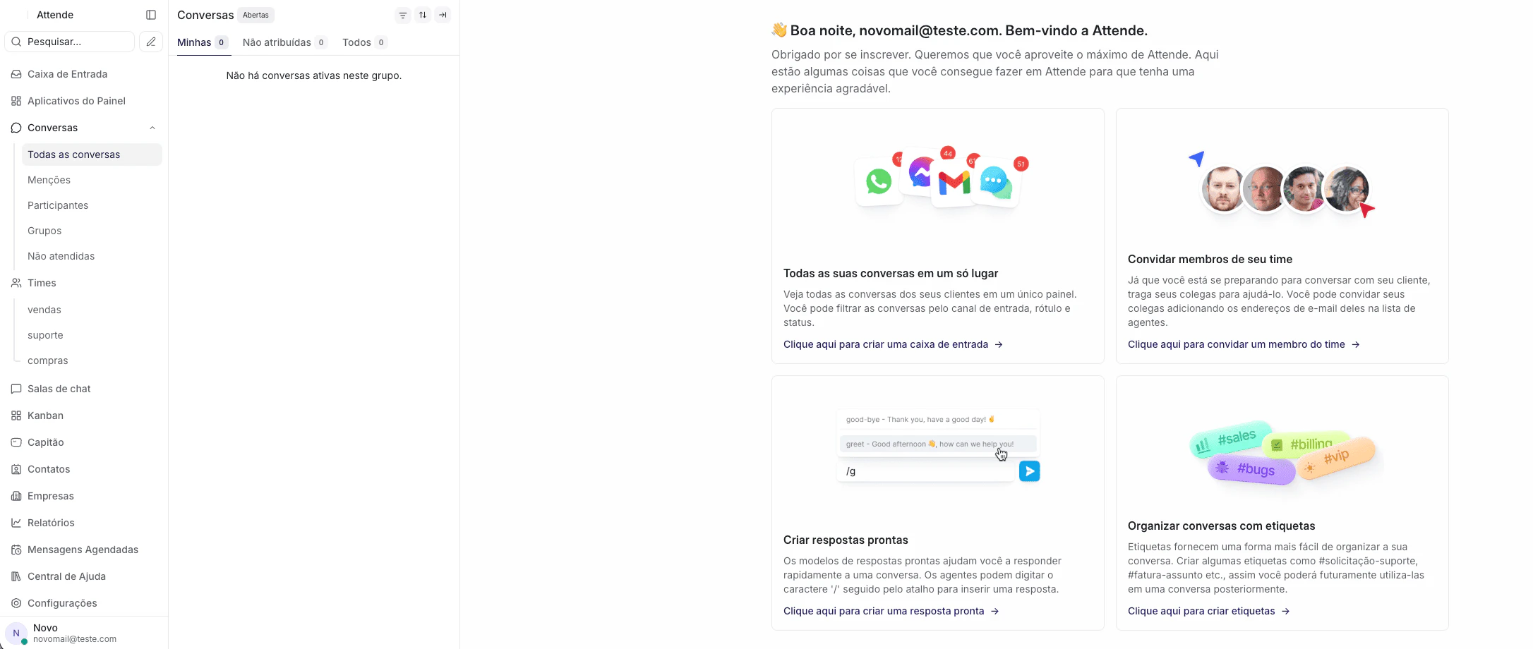
Task: Open the sort order arrows icon
Action: (x=423, y=15)
